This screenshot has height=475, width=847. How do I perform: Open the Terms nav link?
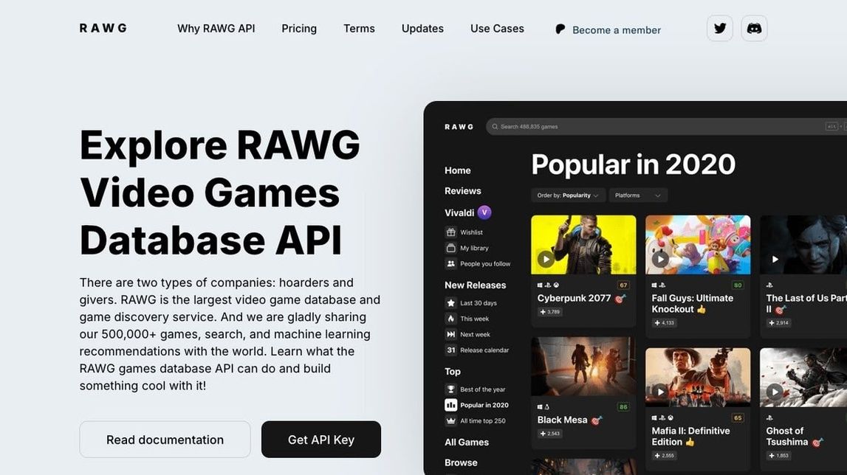[x=359, y=29]
